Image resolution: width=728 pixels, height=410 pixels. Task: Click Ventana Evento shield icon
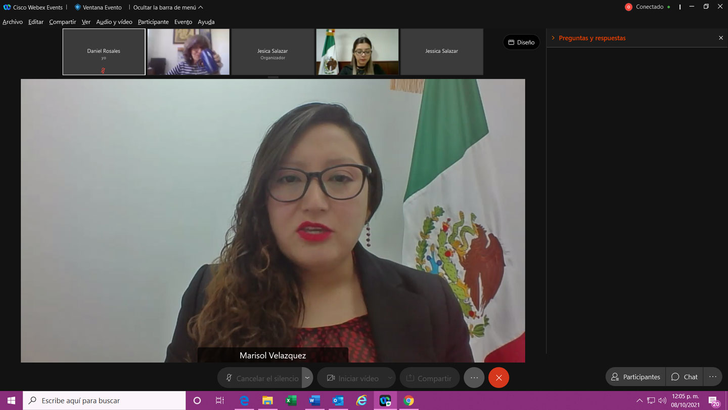point(77,7)
